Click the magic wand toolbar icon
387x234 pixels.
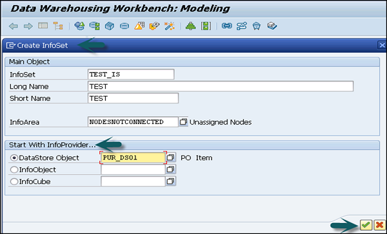(170, 26)
